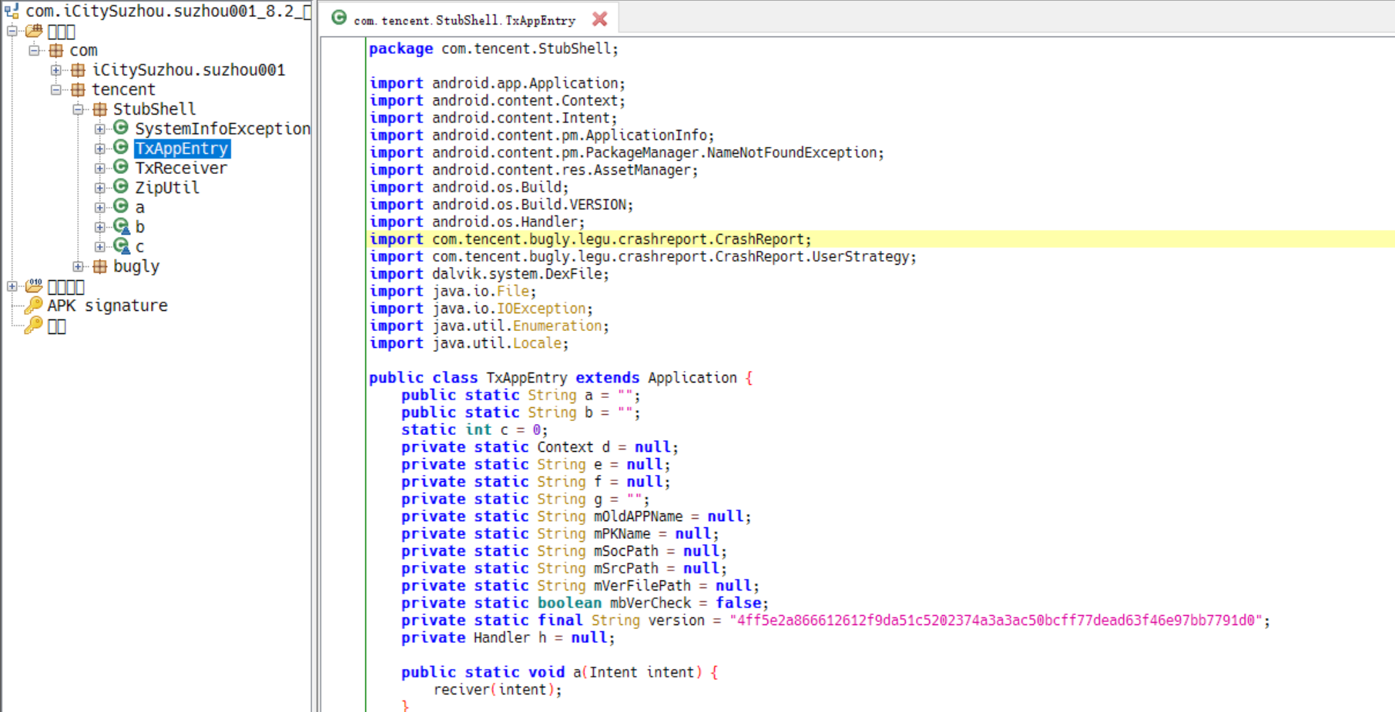Expand the SystemInfoException class node
Screen dimensions: 1395x712
click(100, 129)
